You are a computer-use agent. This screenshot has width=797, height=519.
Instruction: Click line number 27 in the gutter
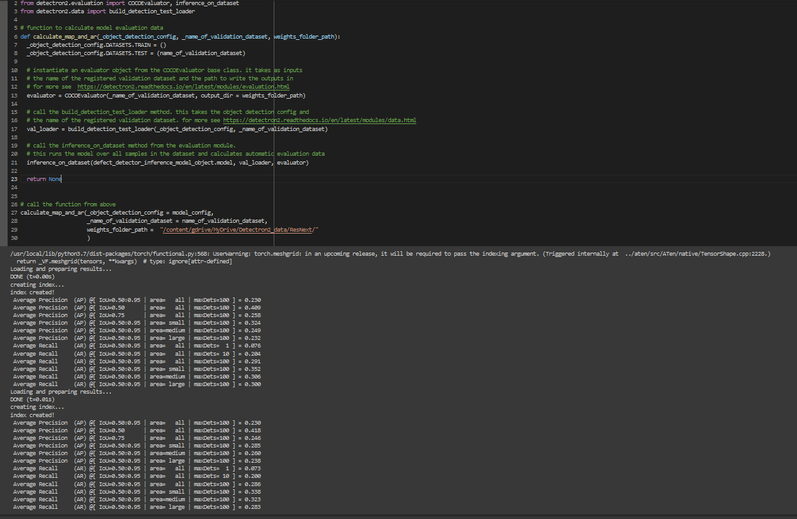(14, 213)
